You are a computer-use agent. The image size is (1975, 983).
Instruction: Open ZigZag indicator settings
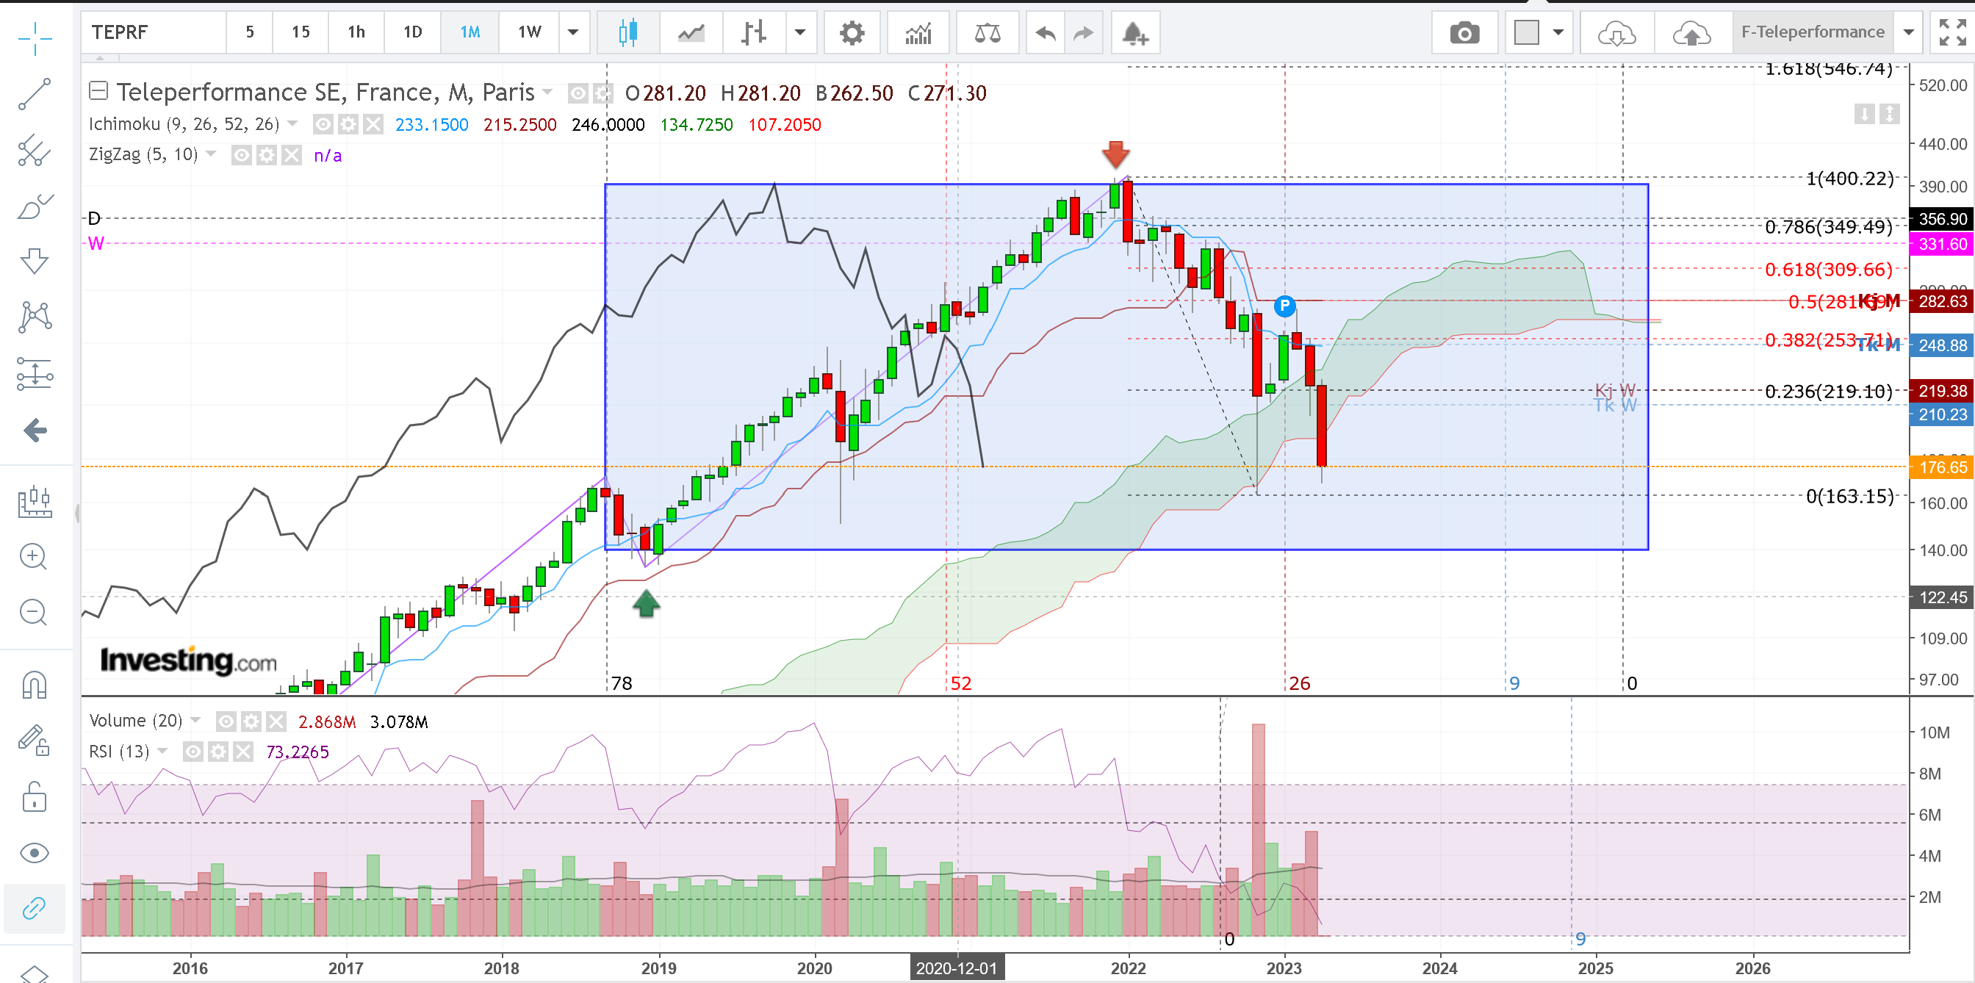tap(267, 156)
